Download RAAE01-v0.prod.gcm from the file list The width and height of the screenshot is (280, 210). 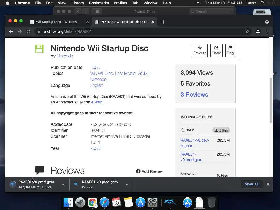coord(191,157)
